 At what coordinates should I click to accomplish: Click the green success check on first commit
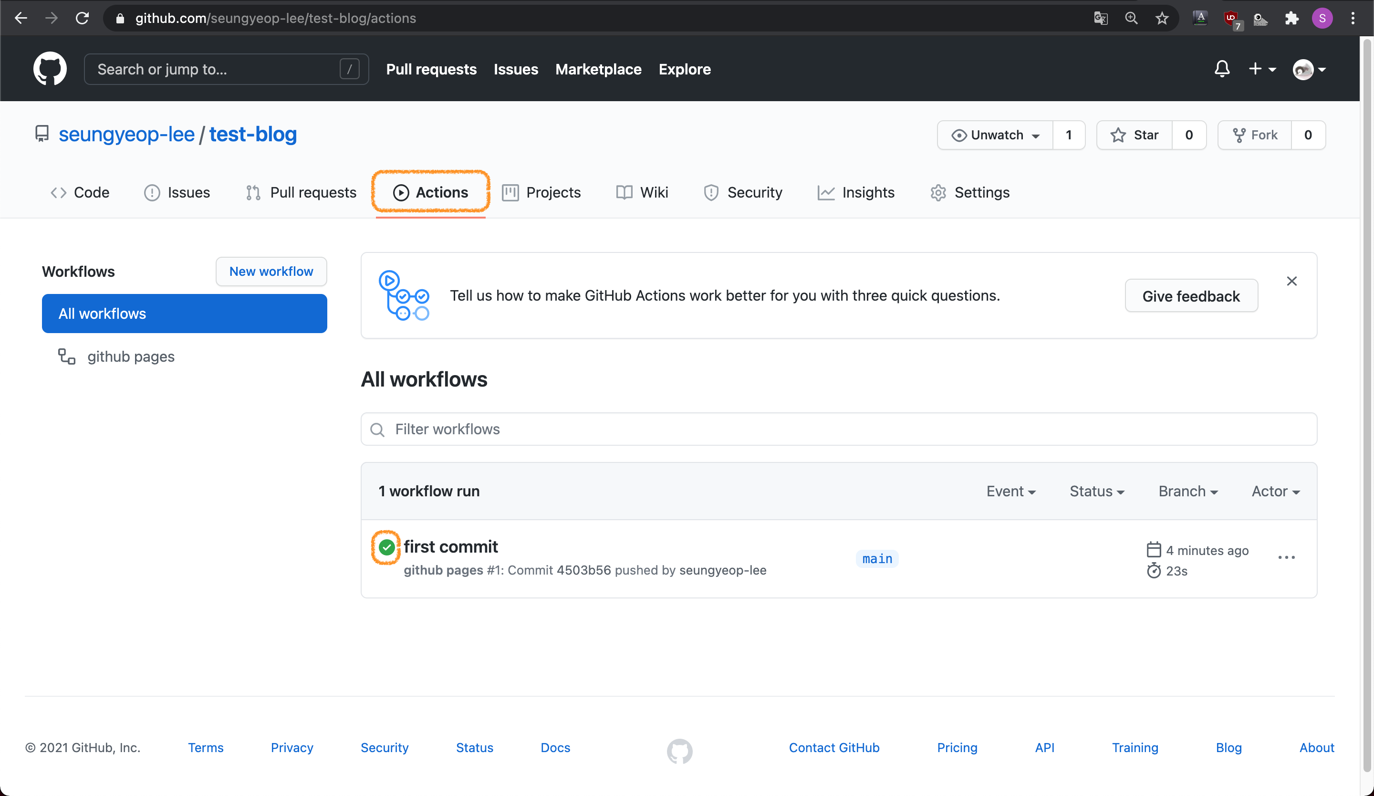[x=385, y=547]
